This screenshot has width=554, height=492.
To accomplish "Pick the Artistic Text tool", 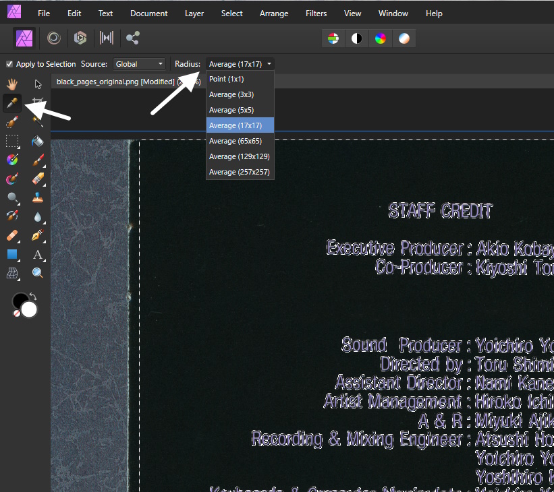I will [38, 254].
